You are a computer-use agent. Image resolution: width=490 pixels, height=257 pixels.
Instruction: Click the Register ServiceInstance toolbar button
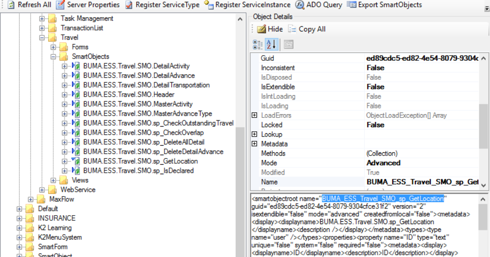coord(247,5)
